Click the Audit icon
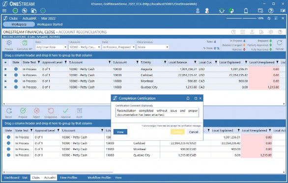 coord(79,111)
